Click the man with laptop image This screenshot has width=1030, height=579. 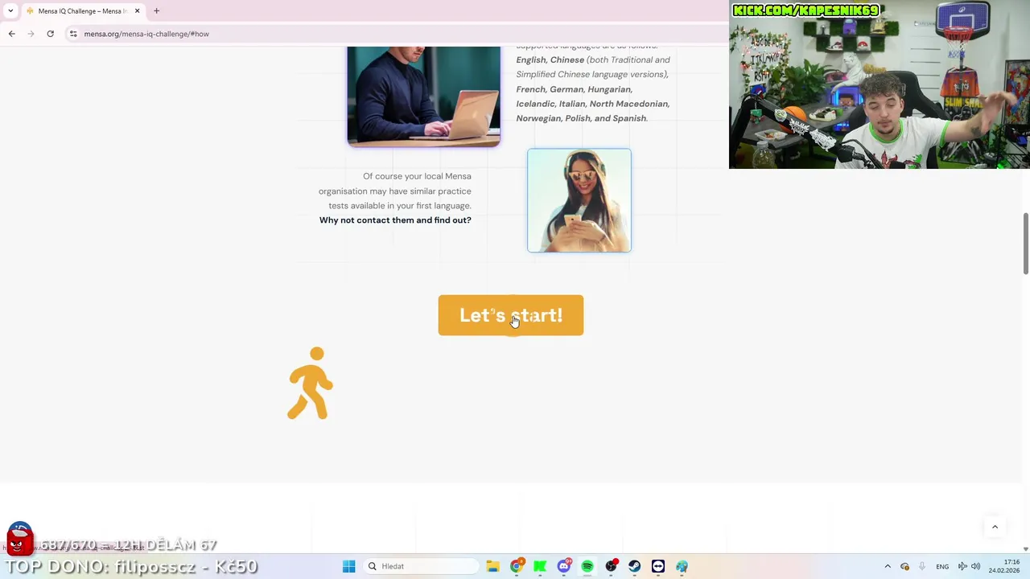tap(423, 96)
